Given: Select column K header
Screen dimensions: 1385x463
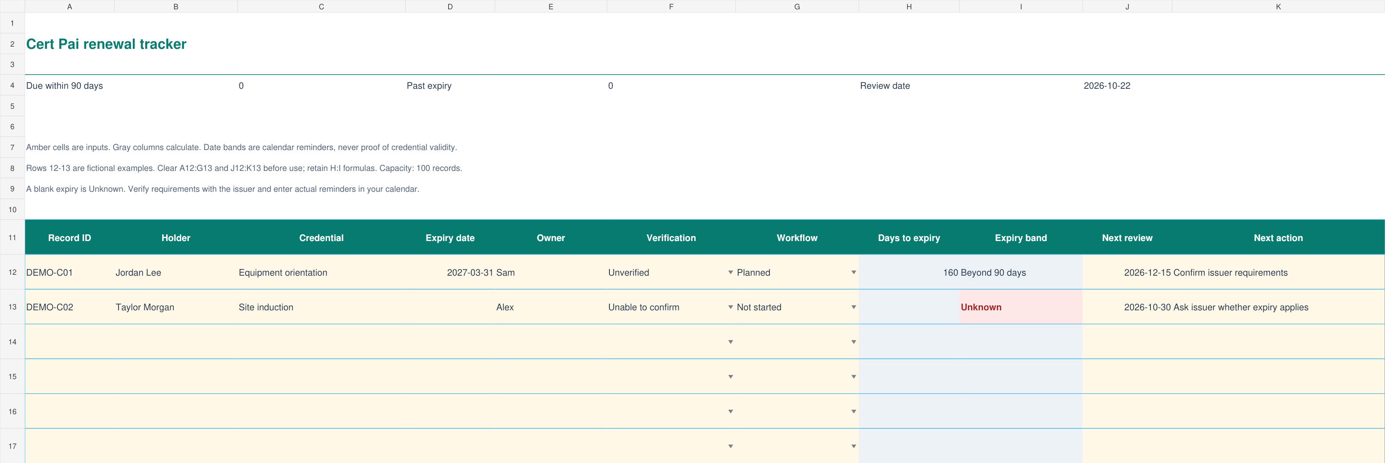Looking at the screenshot, I should tap(1278, 7).
